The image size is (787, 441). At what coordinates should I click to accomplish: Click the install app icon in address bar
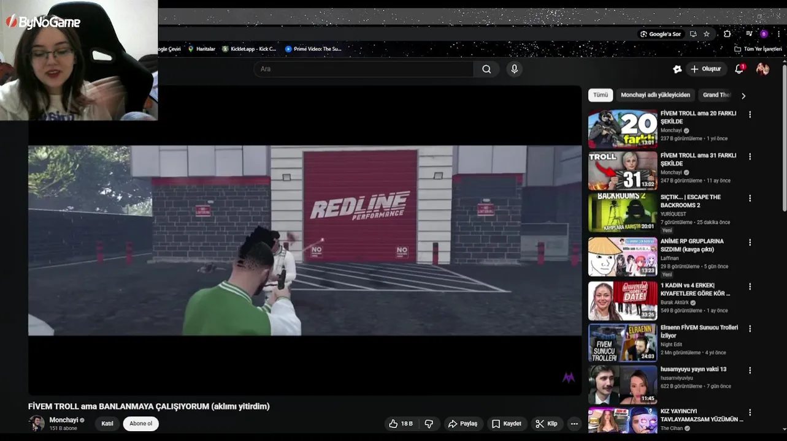(693, 34)
